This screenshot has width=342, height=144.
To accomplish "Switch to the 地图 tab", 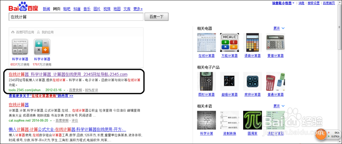I will tap(117, 9).
